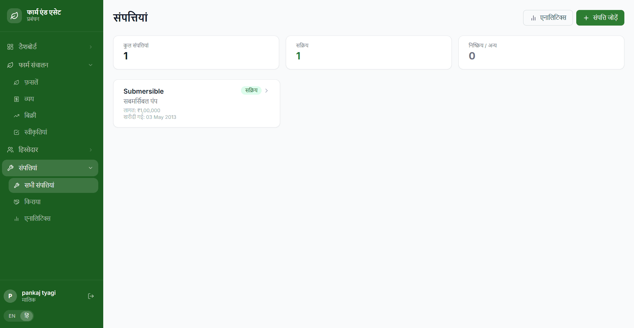This screenshot has height=328, width=634.
Task: Go to बिक्री page
Action: point(53,116)
